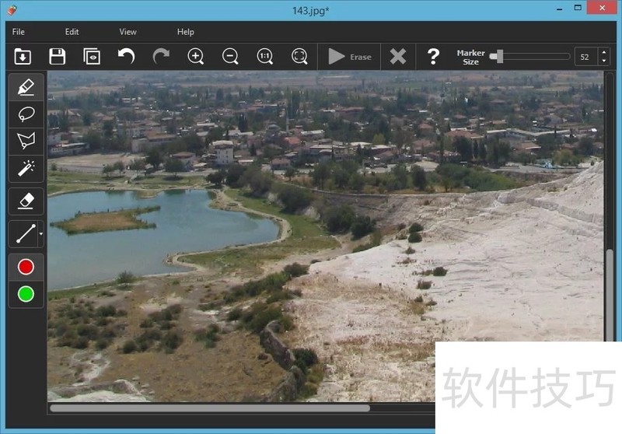Click the Open image icon

point(23,56)
